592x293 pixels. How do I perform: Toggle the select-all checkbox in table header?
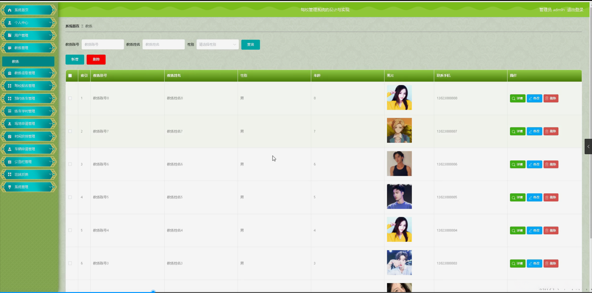70,76
